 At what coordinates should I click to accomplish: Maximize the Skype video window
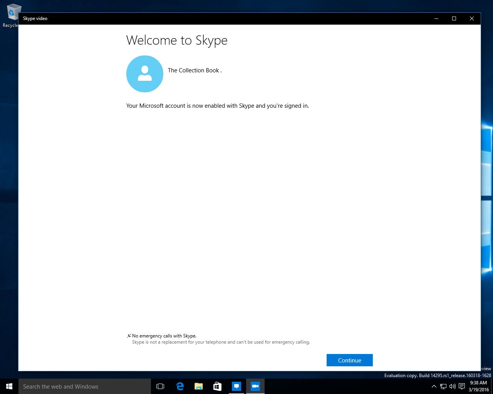454,18
